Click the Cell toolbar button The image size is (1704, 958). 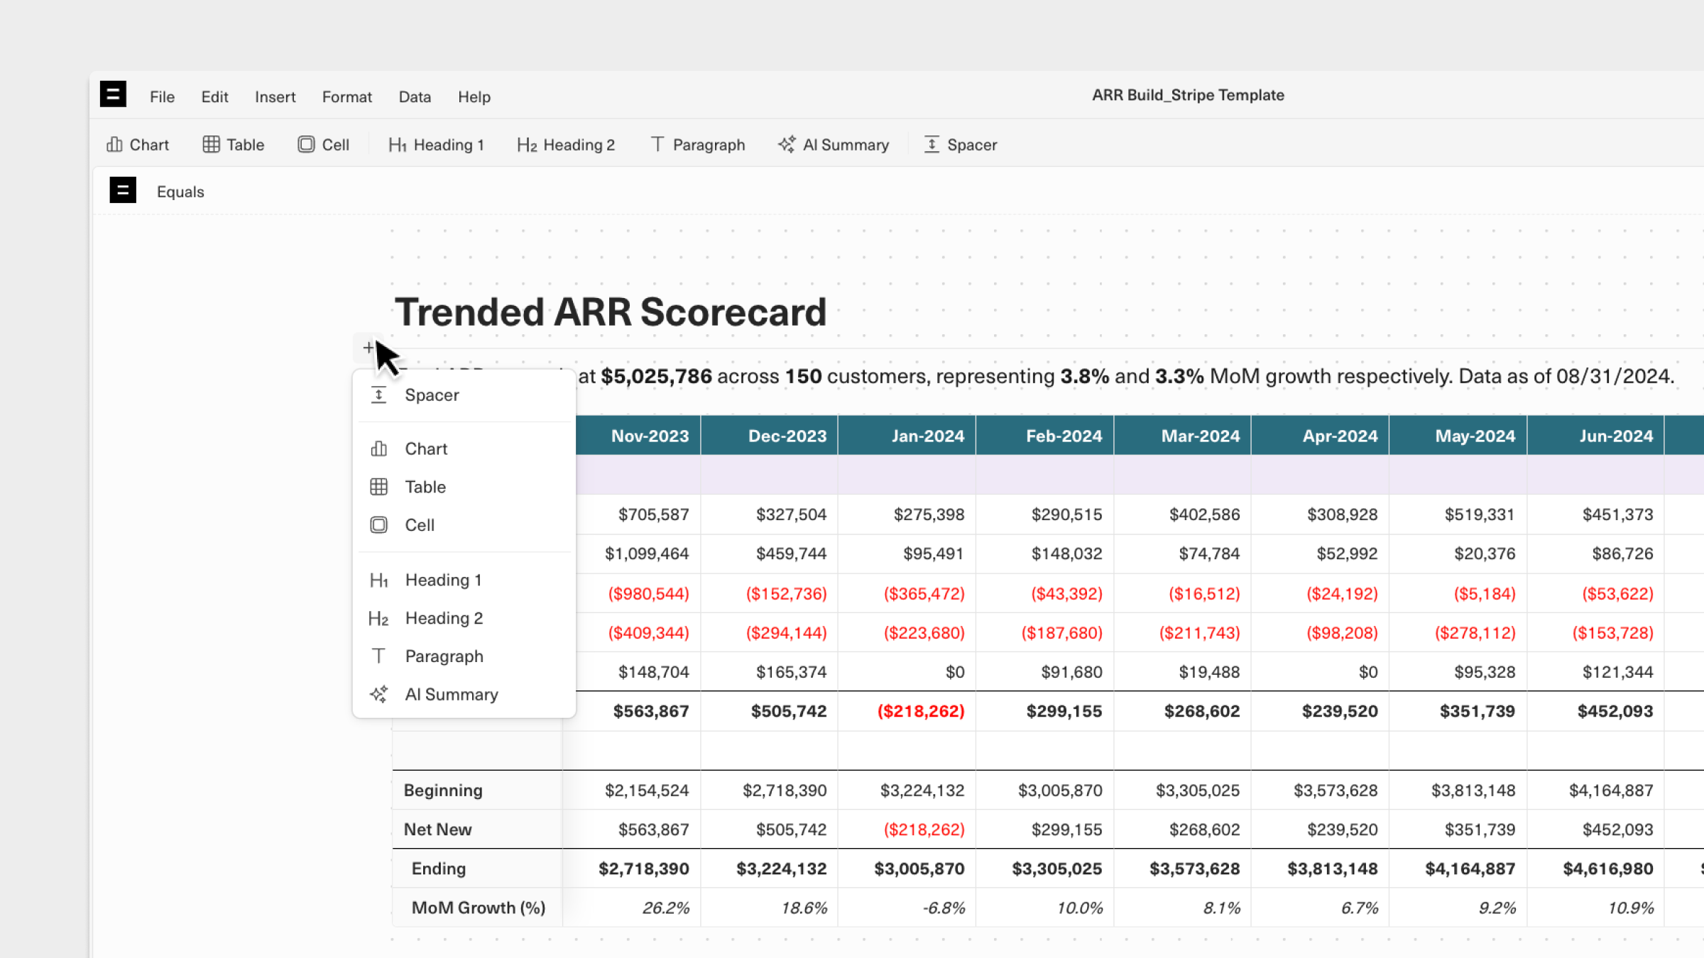tap(324, 145)
